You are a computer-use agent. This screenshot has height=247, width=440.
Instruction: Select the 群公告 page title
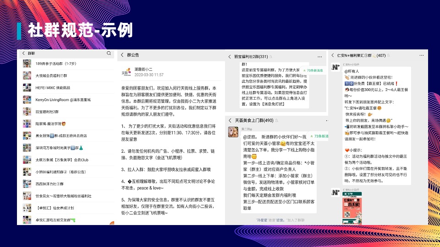pyautogui.click(x=133, y=55)
